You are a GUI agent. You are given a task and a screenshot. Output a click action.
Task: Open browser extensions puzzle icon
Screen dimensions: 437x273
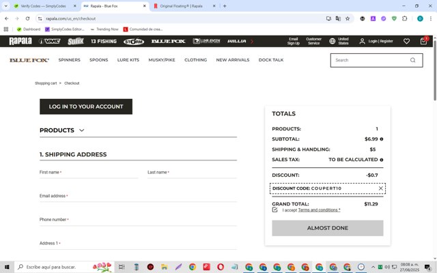pos(405,18)
